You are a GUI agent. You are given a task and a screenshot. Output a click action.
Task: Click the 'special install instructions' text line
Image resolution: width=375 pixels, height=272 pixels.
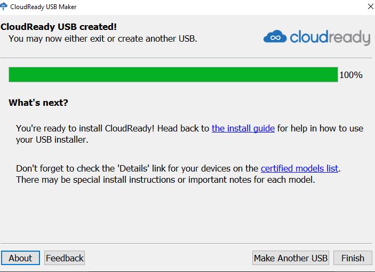[x=165, y=180]
